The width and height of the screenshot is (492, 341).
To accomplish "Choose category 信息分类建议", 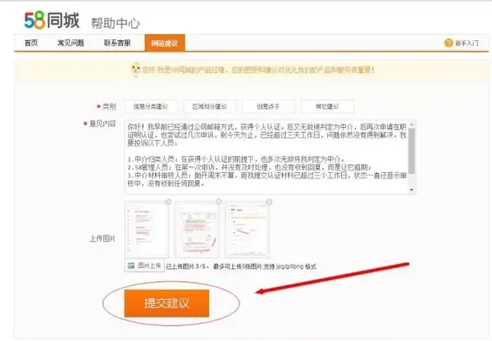I will (x=151, y=107).
